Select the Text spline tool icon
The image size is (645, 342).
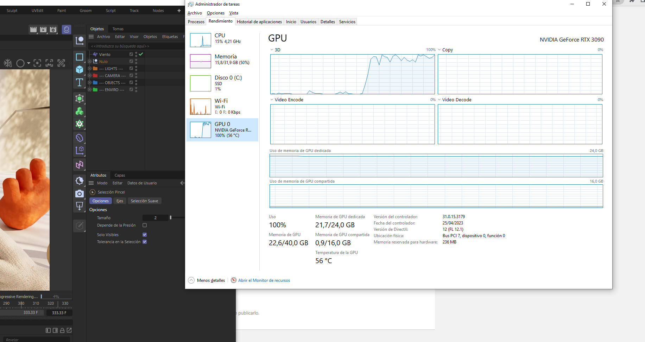click(x=80, y=82)
